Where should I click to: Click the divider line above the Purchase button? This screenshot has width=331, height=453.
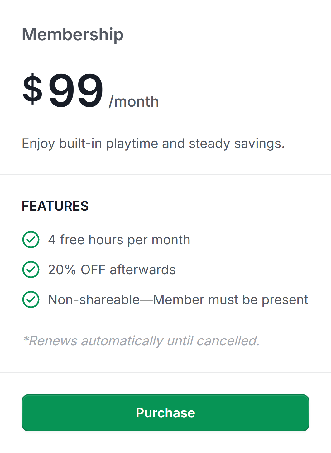[165, 372]
